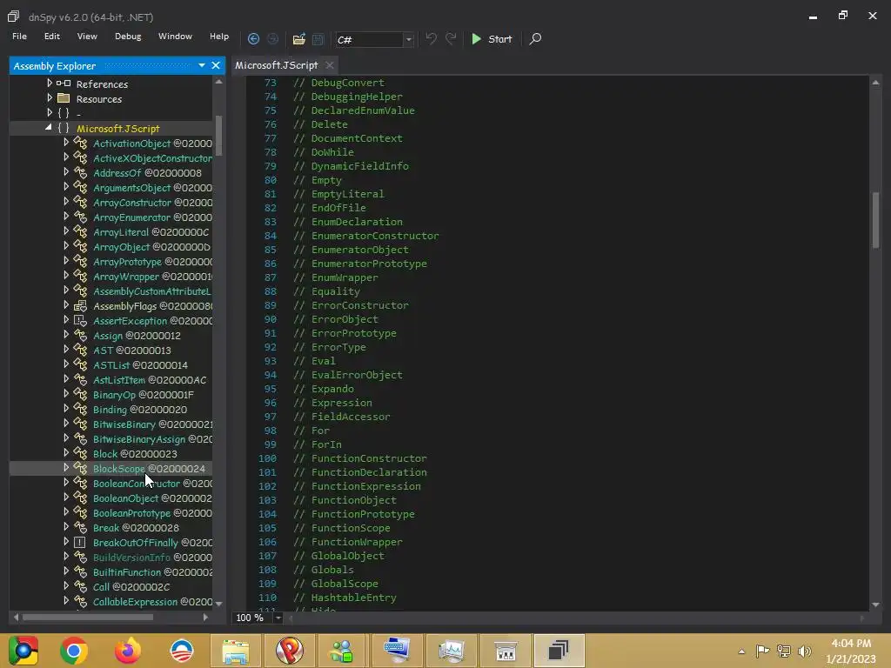Click the volume speaker tray icon
The height and width of the screenshot is (668, 891).
[x=805, y=651]
